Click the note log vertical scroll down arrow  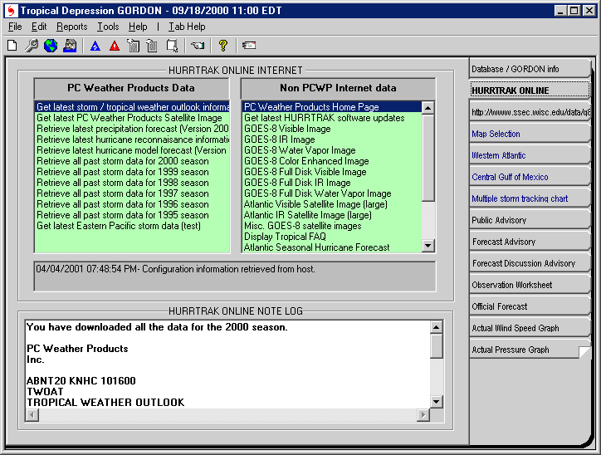pyautogui.click(x=436, y=401)
